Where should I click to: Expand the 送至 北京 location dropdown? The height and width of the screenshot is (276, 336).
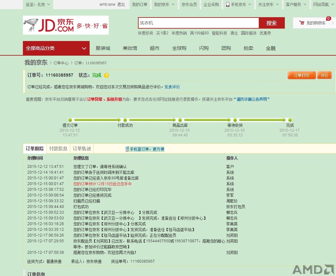(38, 4)
